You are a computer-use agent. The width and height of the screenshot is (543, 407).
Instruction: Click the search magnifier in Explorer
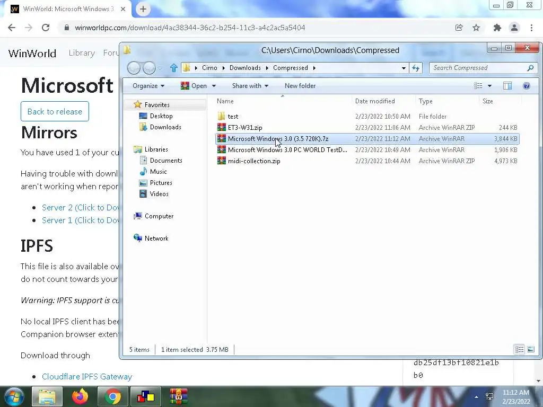[530, 68]
